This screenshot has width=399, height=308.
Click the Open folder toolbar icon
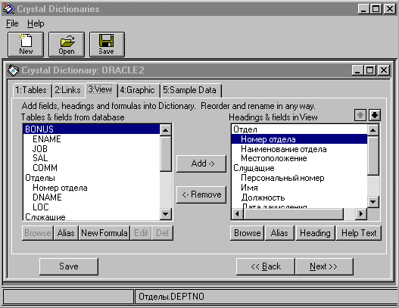[67, 45]
